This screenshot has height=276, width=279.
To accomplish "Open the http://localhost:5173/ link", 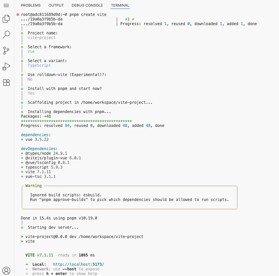I will 78,264.
